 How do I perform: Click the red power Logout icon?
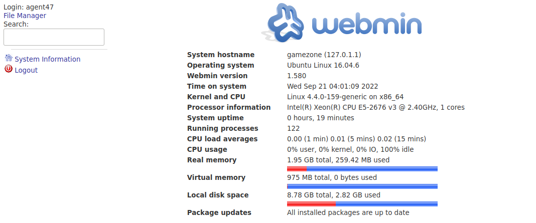coord(9,69)
